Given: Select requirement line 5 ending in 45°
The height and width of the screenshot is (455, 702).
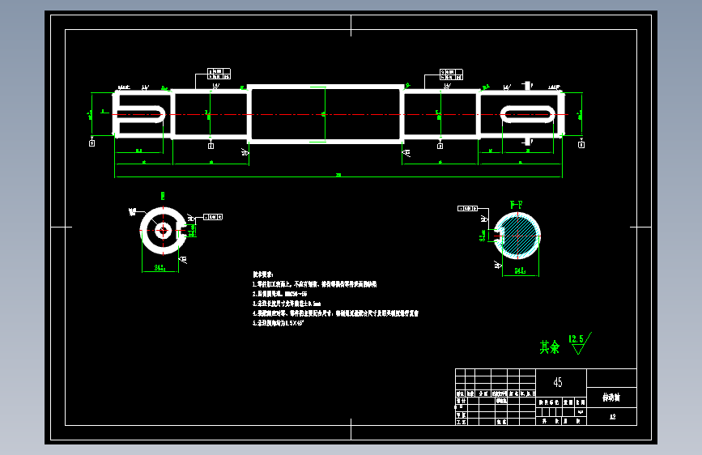Looking at the screenshot, I should pos(278,323).
